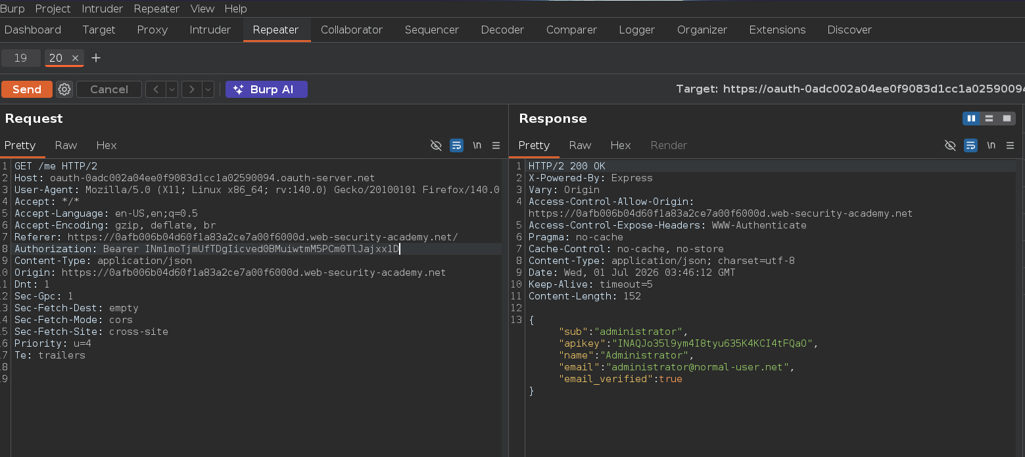Click the email_verified true line
Viewport: 1025px width, 457px height.
(x=621, y=379)
